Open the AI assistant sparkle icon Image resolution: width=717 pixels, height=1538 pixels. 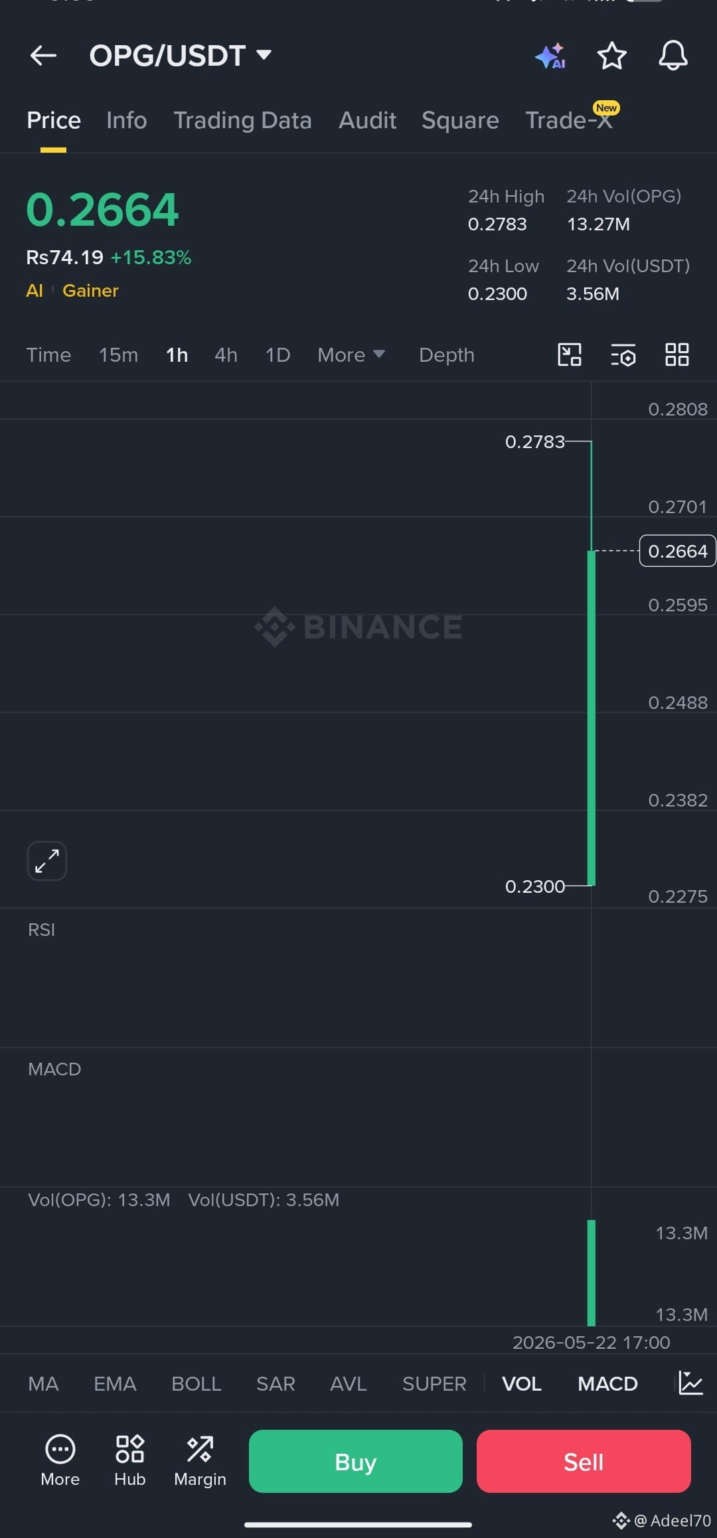tap(550, 56)
